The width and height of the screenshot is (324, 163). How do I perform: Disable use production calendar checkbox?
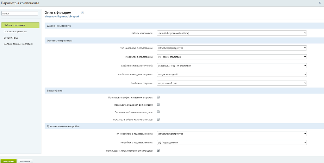pos(159,150)
